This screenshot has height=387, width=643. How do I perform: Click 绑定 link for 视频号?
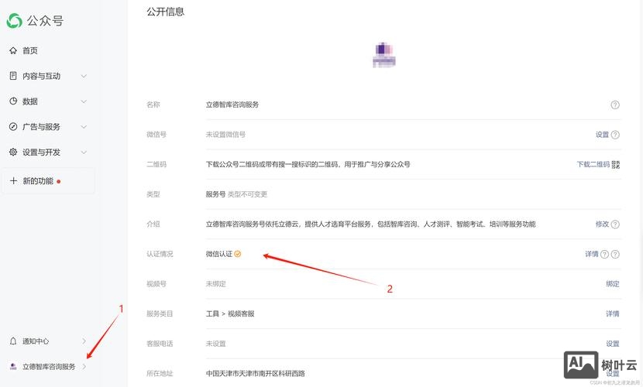tap(613, 284)
